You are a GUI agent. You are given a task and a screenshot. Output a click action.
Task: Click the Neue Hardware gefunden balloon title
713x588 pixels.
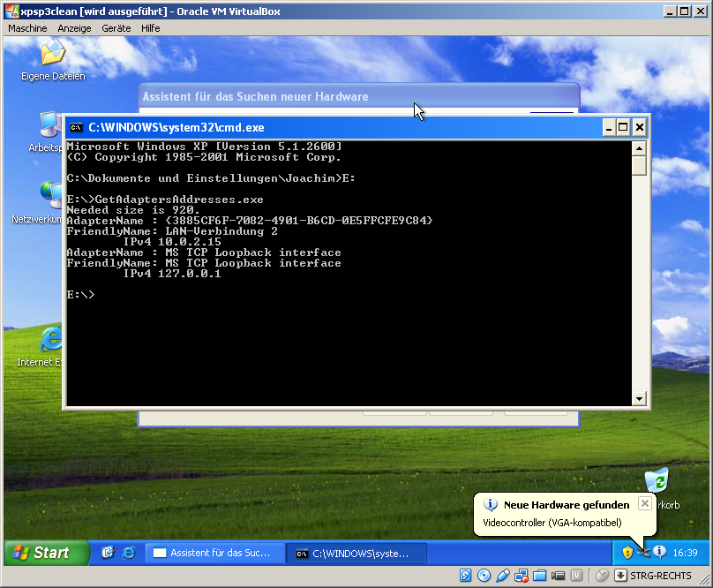tap(567, 505)
